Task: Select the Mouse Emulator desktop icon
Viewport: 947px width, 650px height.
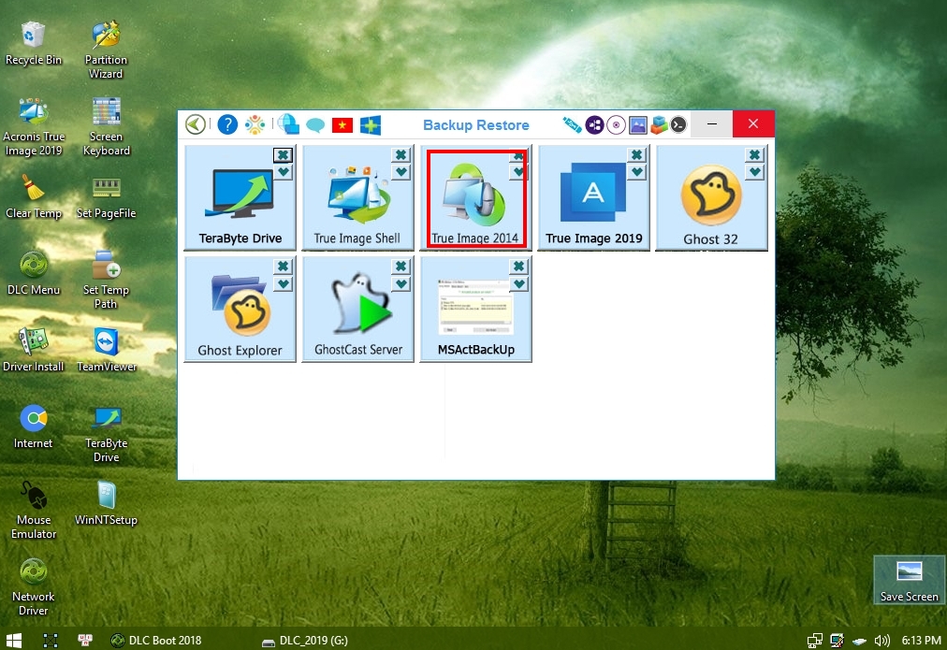Action: (x=33, y=510)
